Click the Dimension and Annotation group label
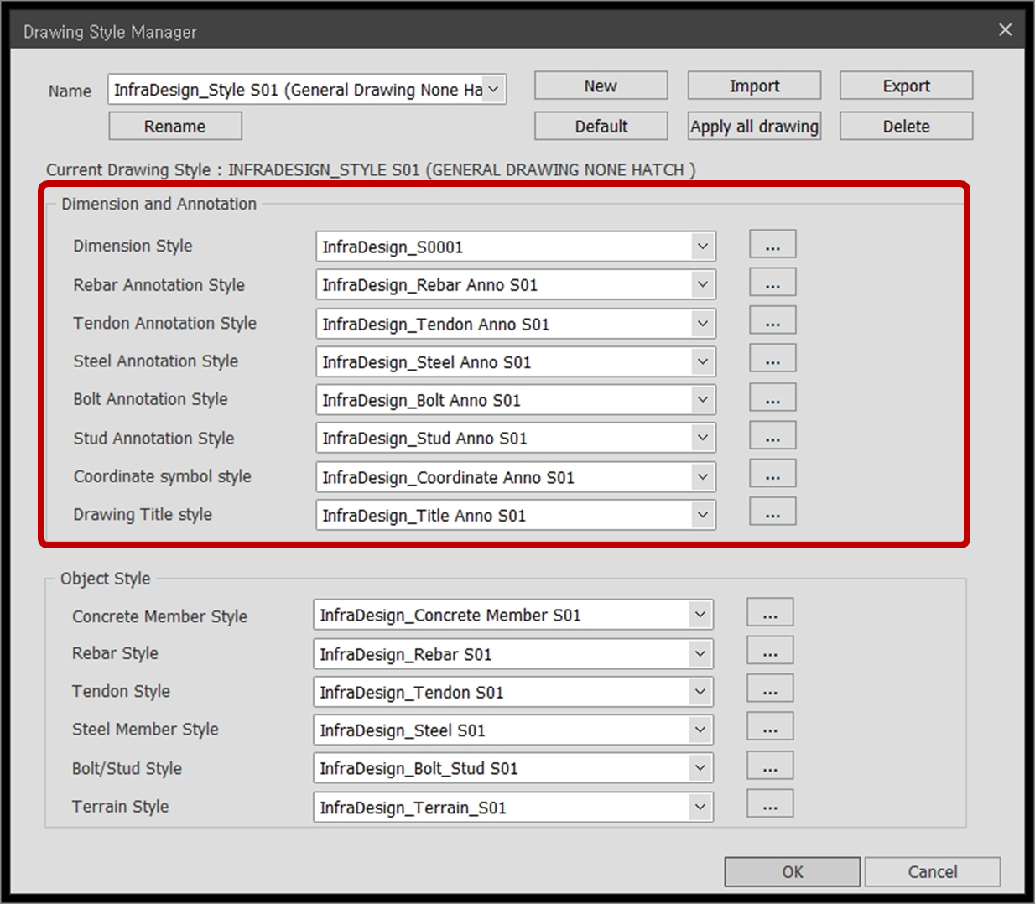The image size is (1035, 904). (159, 204)
